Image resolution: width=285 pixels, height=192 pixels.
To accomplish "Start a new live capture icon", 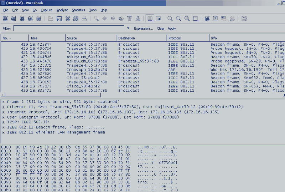I will [22, 19].
